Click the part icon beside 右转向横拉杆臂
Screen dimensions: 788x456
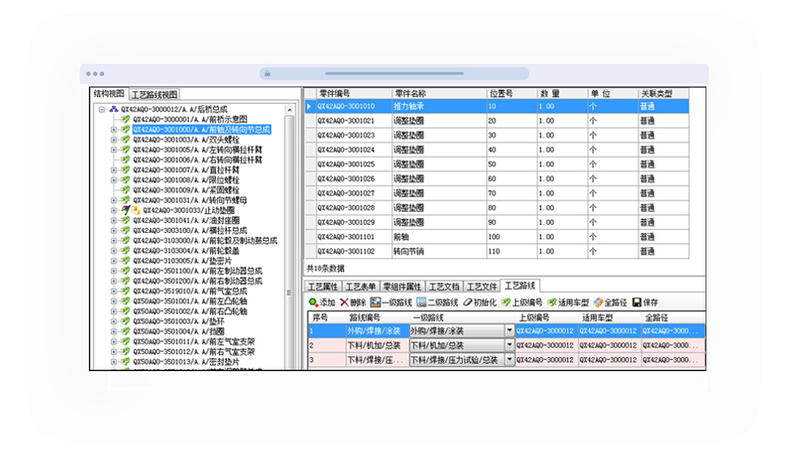coord(125,159)
